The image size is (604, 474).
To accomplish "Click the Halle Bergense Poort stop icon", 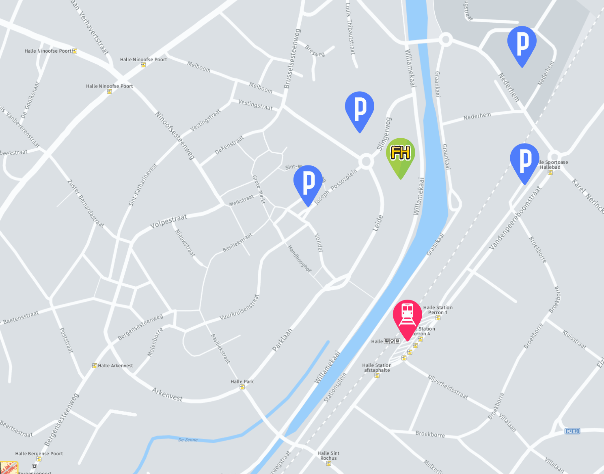I will click(39, 459).
